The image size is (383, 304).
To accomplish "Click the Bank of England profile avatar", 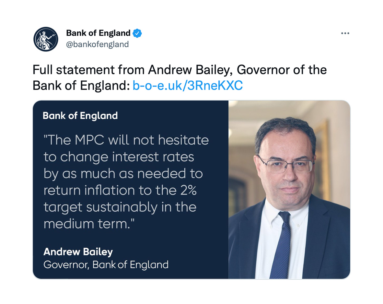I will (46, 39).
